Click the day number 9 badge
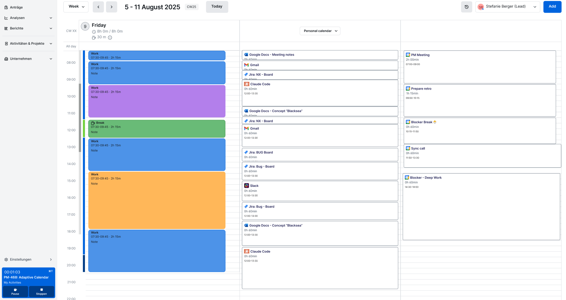Viewport: 566px width, 300px height. pyautogui.click(x=85, y=27)
